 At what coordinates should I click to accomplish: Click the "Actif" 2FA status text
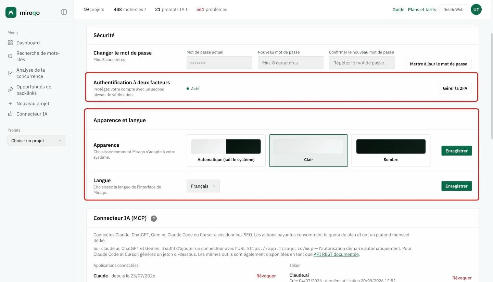point(195,89)
